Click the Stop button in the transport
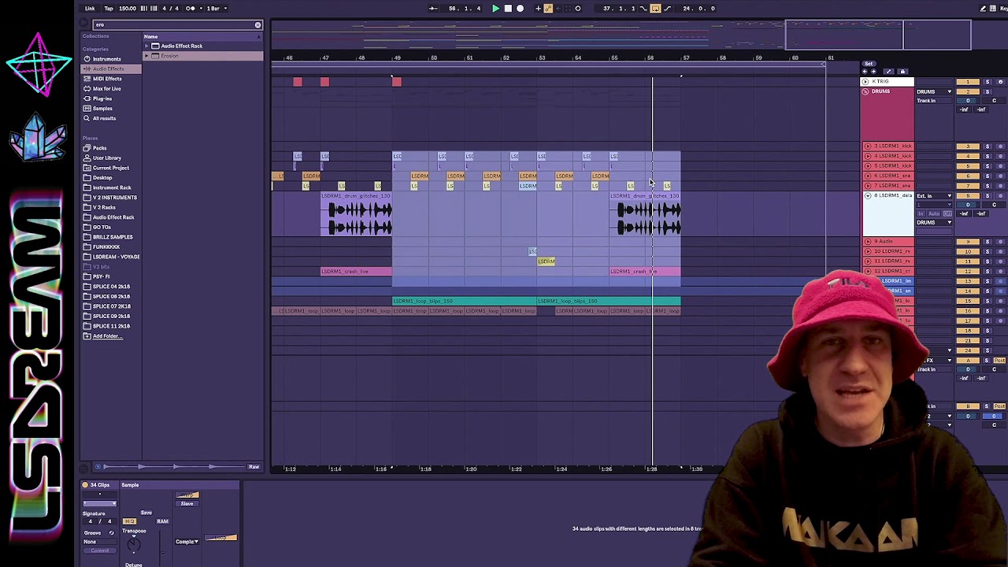This screenshot has width=1008, height=567. [508, 9]
